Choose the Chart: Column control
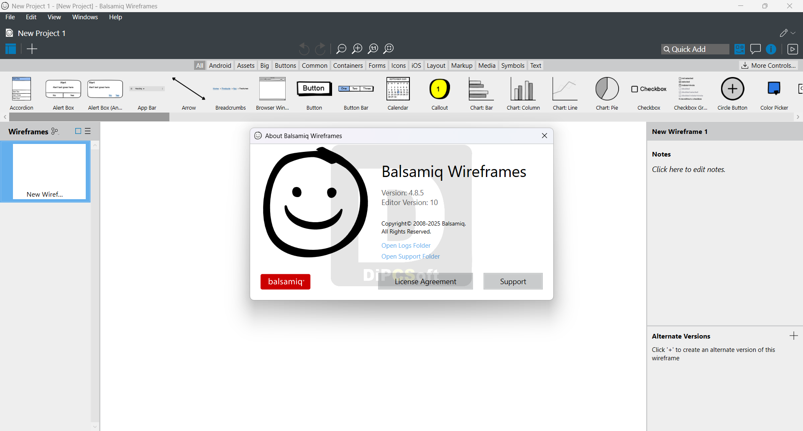803x431 pixels. tap(523, 94)
